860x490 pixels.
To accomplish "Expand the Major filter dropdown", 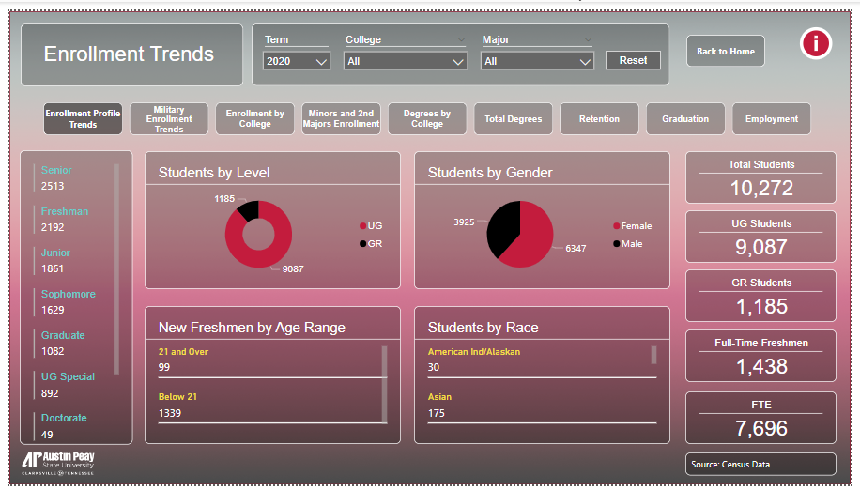I will 537,61.
